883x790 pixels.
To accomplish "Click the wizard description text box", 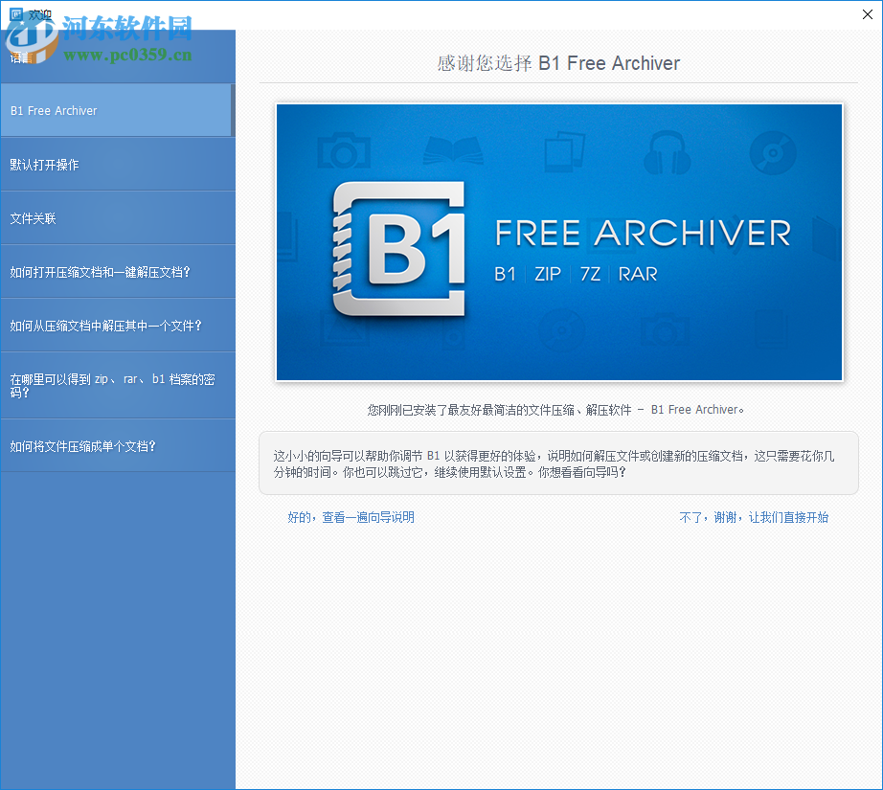I will tap(558, 463).
